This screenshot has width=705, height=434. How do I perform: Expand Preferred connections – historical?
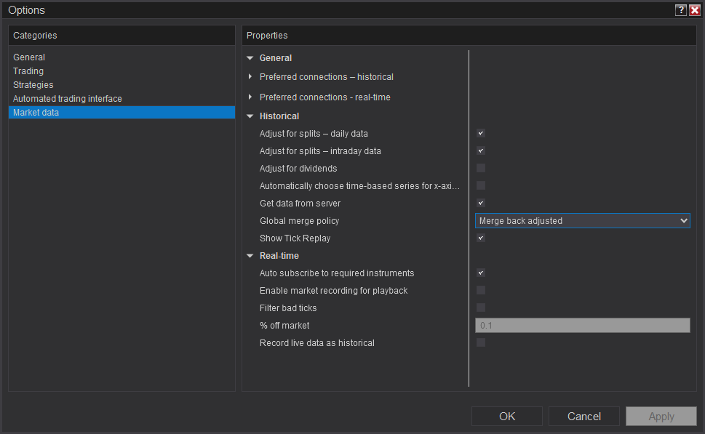pyautogui.click(x=250, y=77)
